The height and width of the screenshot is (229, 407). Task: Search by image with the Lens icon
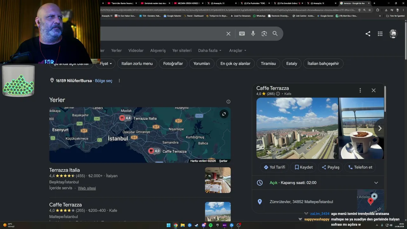pos(264,34)
